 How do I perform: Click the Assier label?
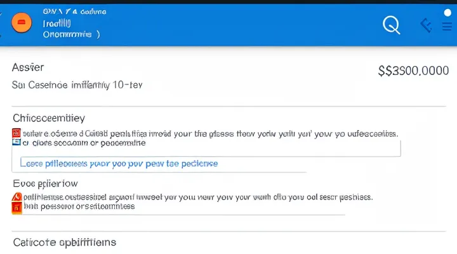[x=28, y=67]
